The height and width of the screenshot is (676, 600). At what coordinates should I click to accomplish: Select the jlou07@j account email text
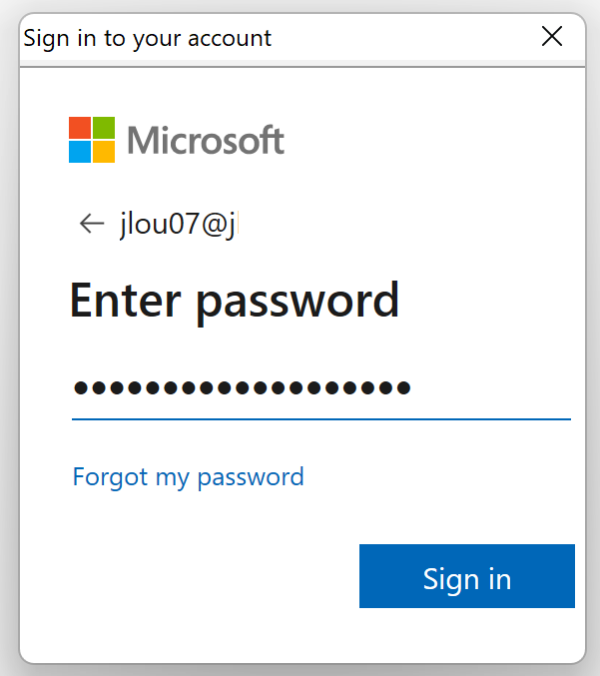[x=178, y=224]
